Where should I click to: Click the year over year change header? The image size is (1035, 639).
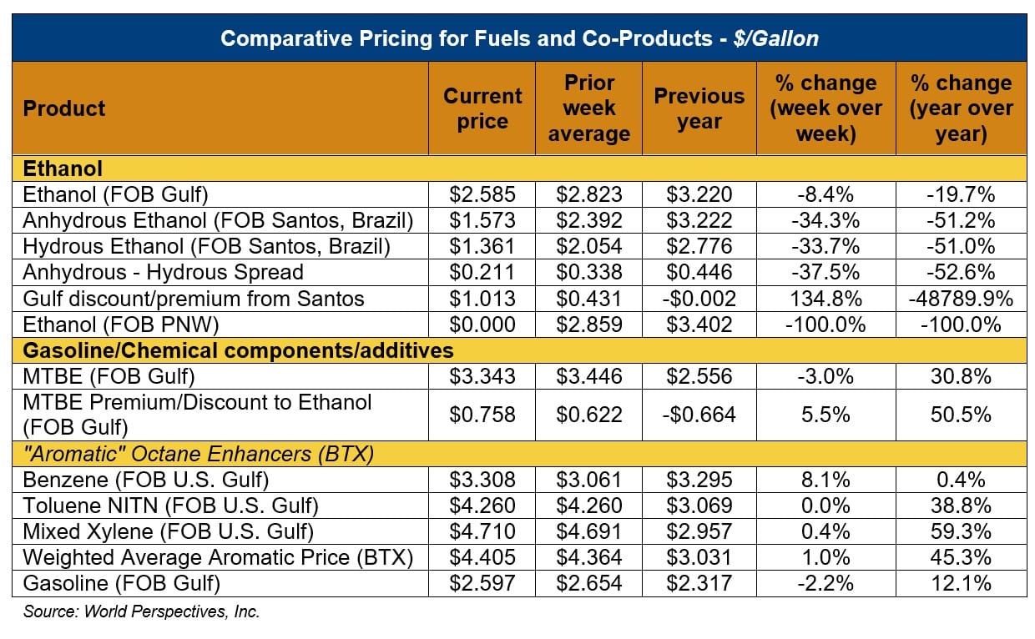coord(961,108)
